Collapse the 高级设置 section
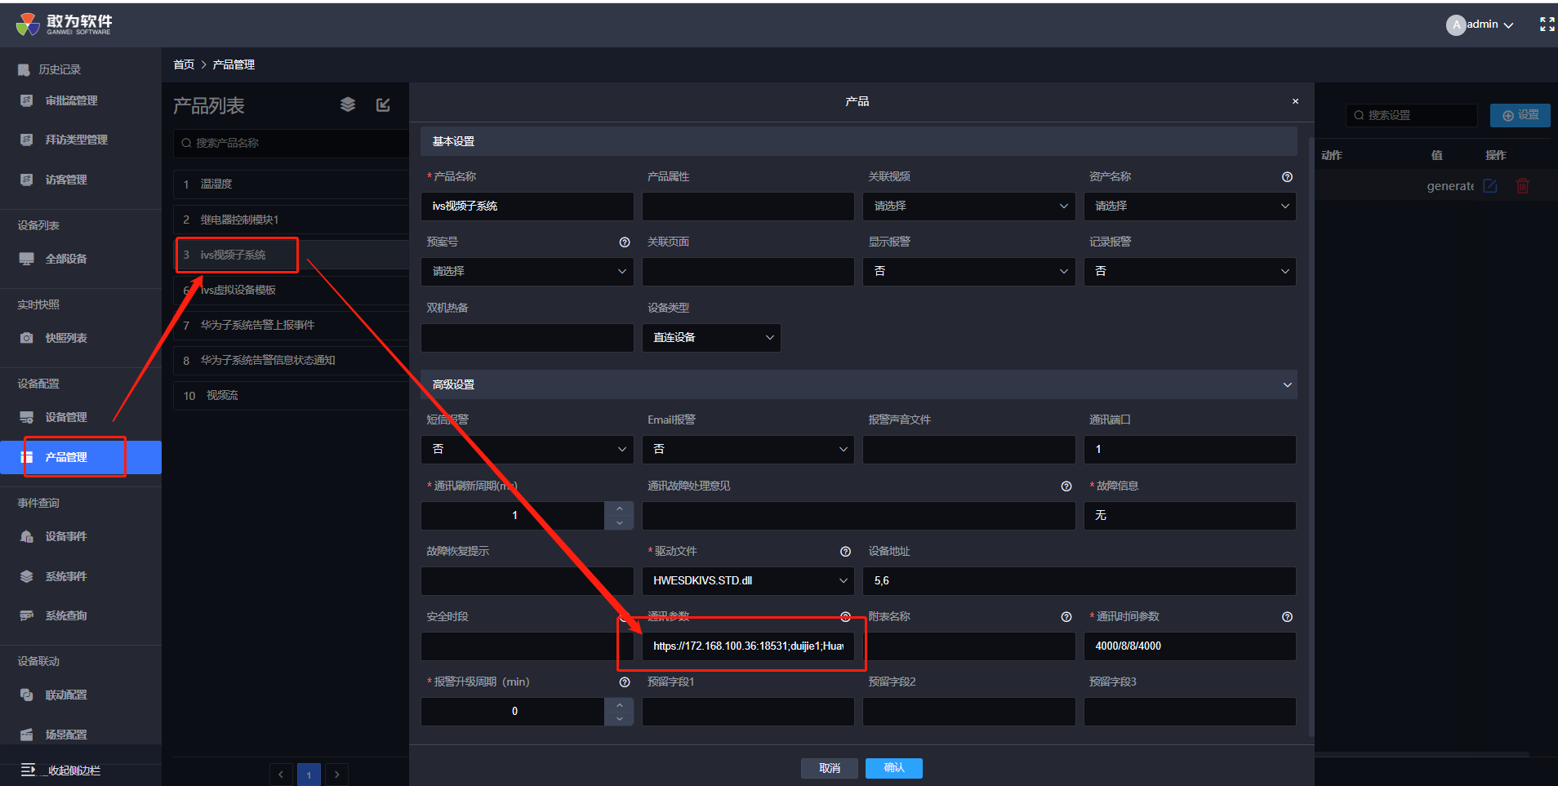The width and height of the screenshot is (1558, 786). click(x=1287, y=385)
